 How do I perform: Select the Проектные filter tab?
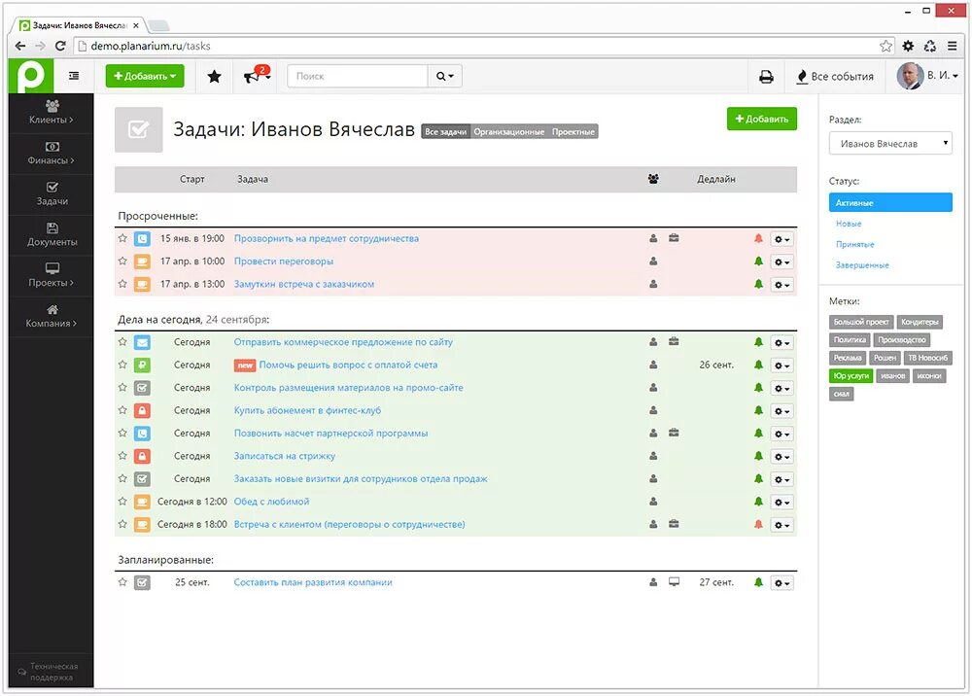pyautogui.click(x=573, y=131)
